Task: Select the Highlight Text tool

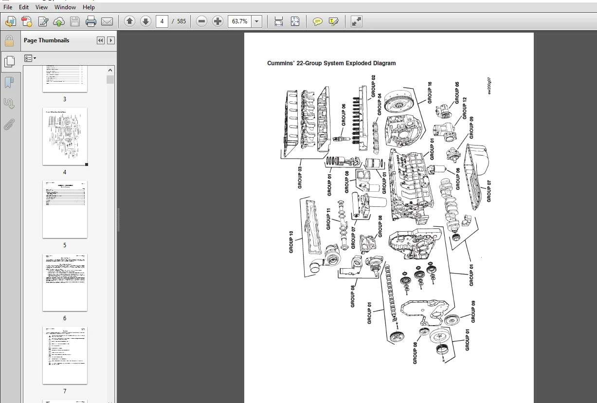Action: 333,21
